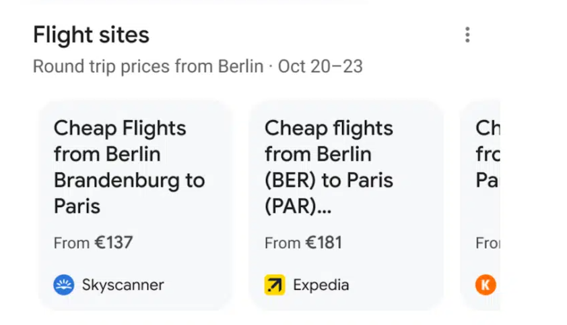Click the Skyscanner site name
The height and width of the screenshot is (325, 567).
123,285
